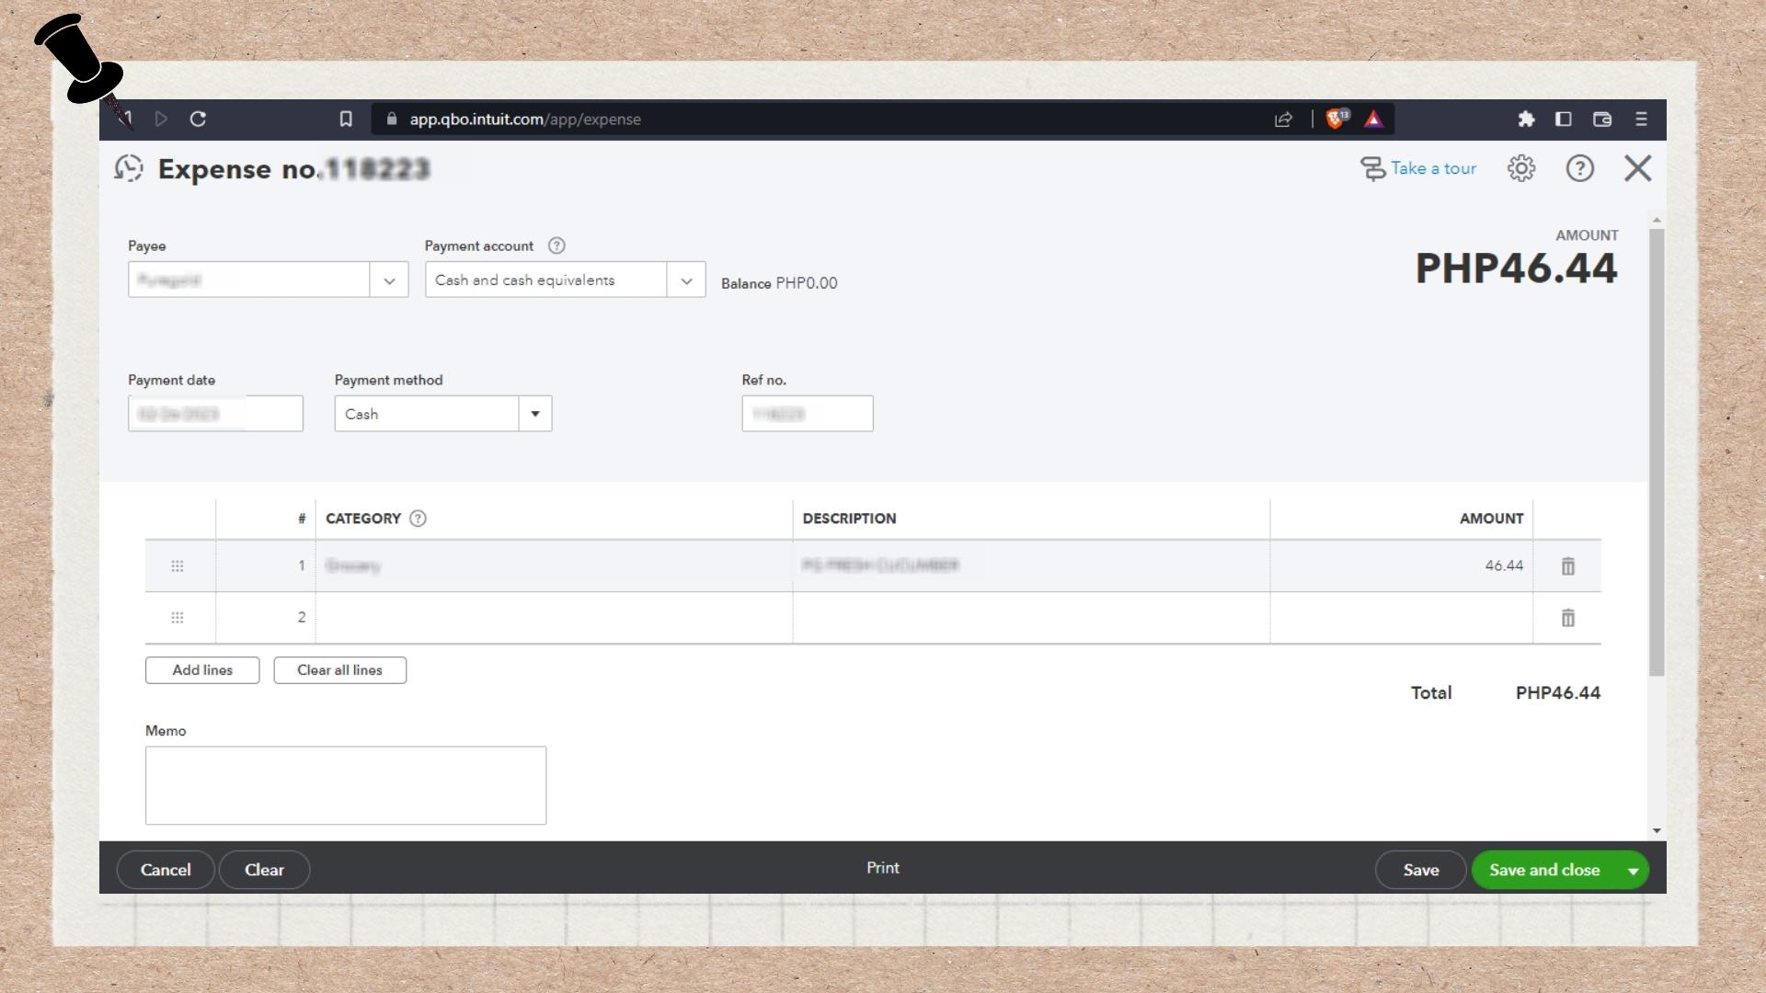This screenshot has width=1766, height=993.
Task: Grab the line 1 drag handle
Action: click(178, 566)
